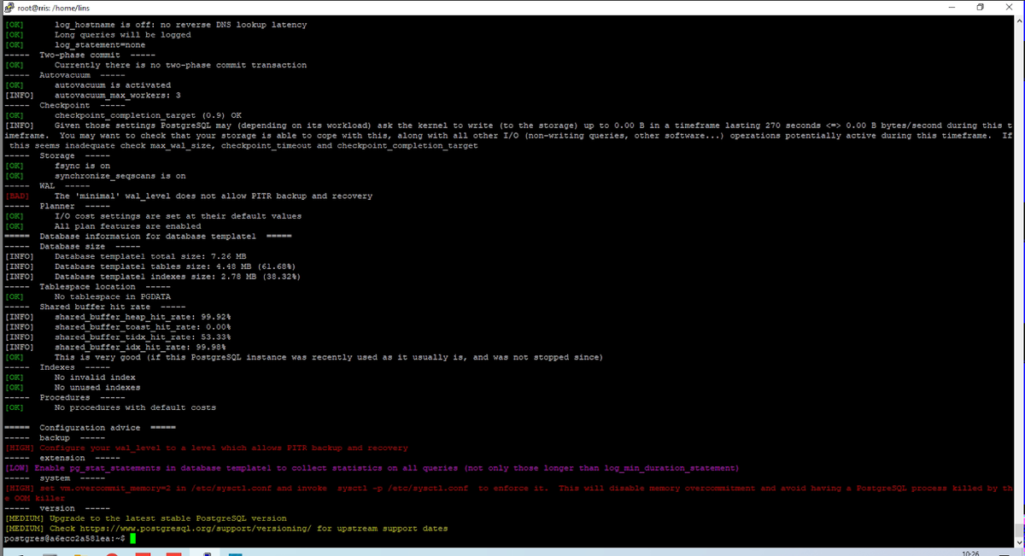
Task: Close the PuTTY terminal window
Action: coord(1010,7)
